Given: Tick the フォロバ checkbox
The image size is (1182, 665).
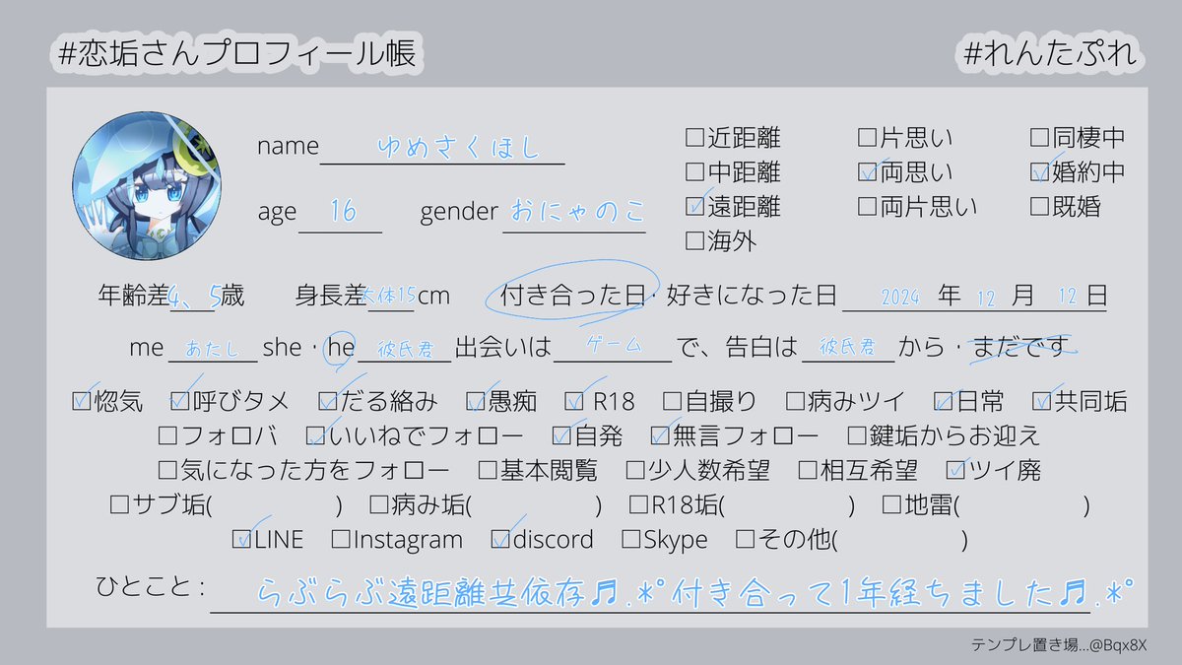Looking at the screenshot, I should coord(167,434).
